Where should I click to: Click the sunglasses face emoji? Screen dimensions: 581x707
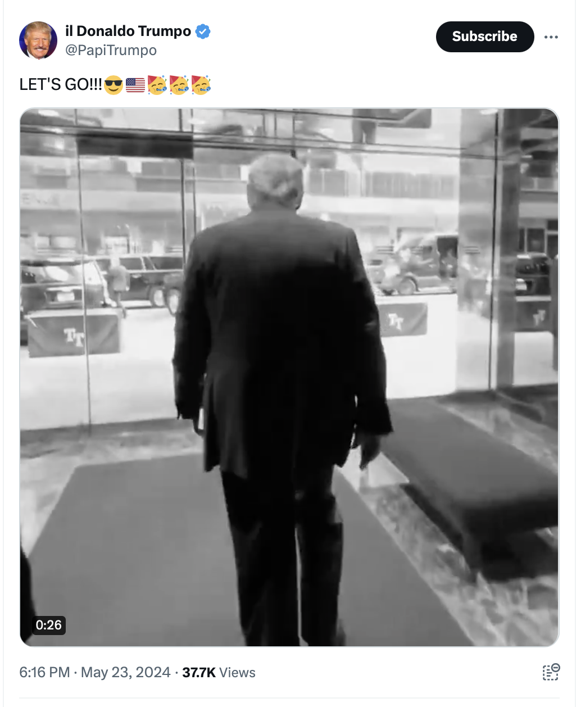click(114, 85)
